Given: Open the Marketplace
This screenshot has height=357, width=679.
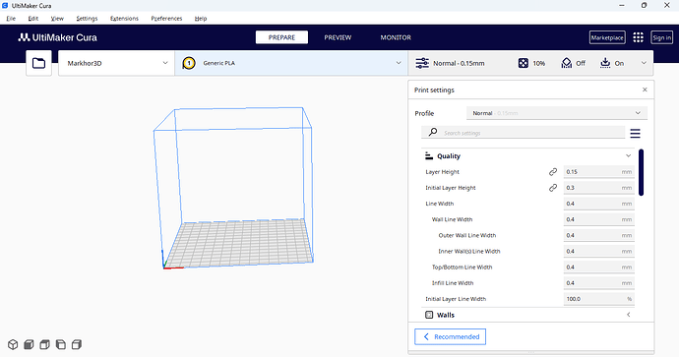Looking at the screenshot, I should point(607,37).
